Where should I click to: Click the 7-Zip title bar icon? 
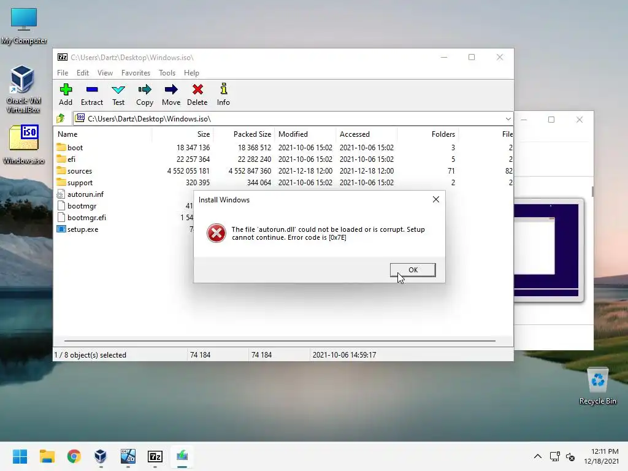click(63, 57)
